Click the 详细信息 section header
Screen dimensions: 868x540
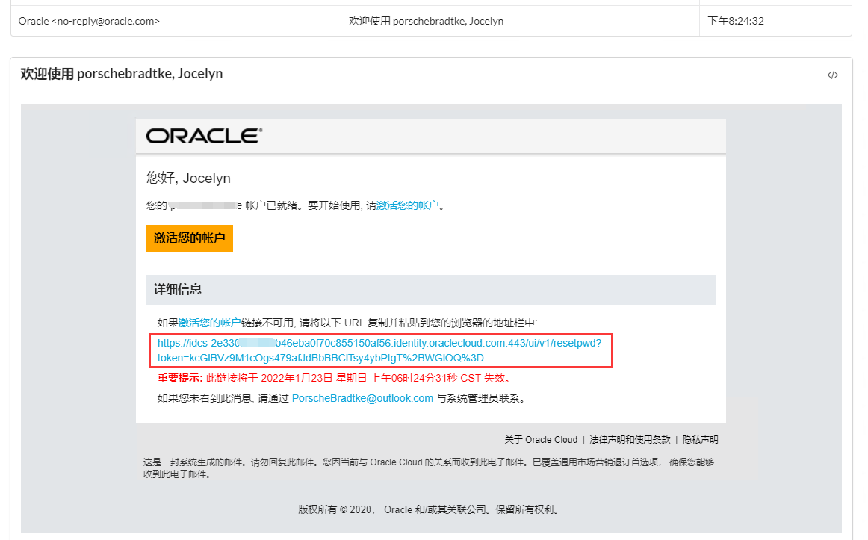(x=431, y=289)
